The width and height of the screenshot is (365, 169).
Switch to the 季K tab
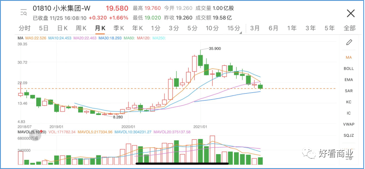119,28
